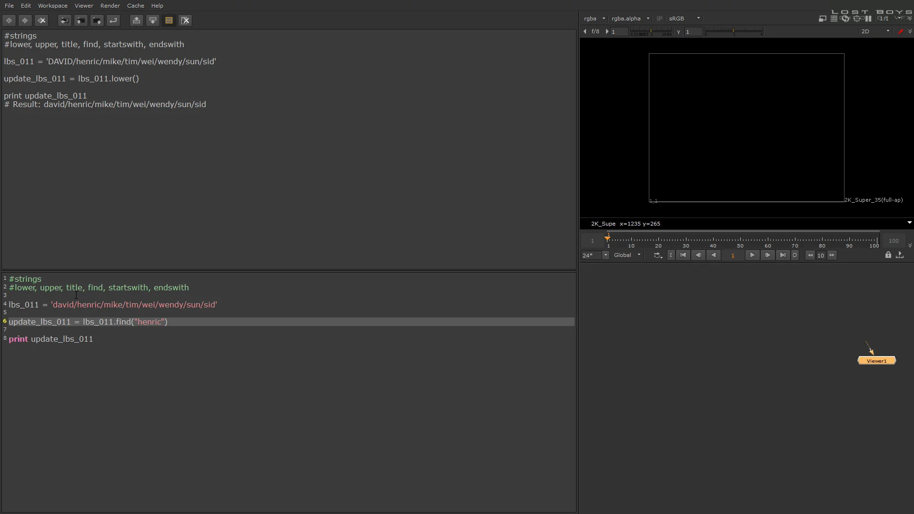Adjust the gain slider

click(651, 32)
